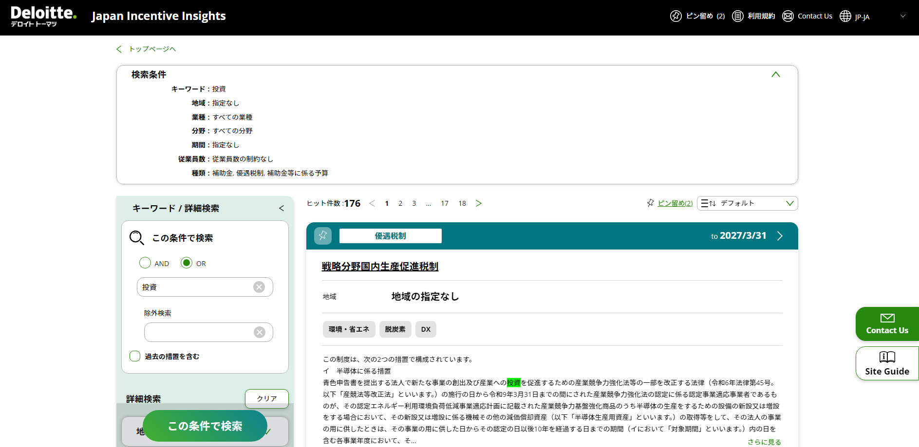Viewport: 919px width, 447px height.
Task: Click the 環境・省エネ tag
Action: [x=349, y=329]
